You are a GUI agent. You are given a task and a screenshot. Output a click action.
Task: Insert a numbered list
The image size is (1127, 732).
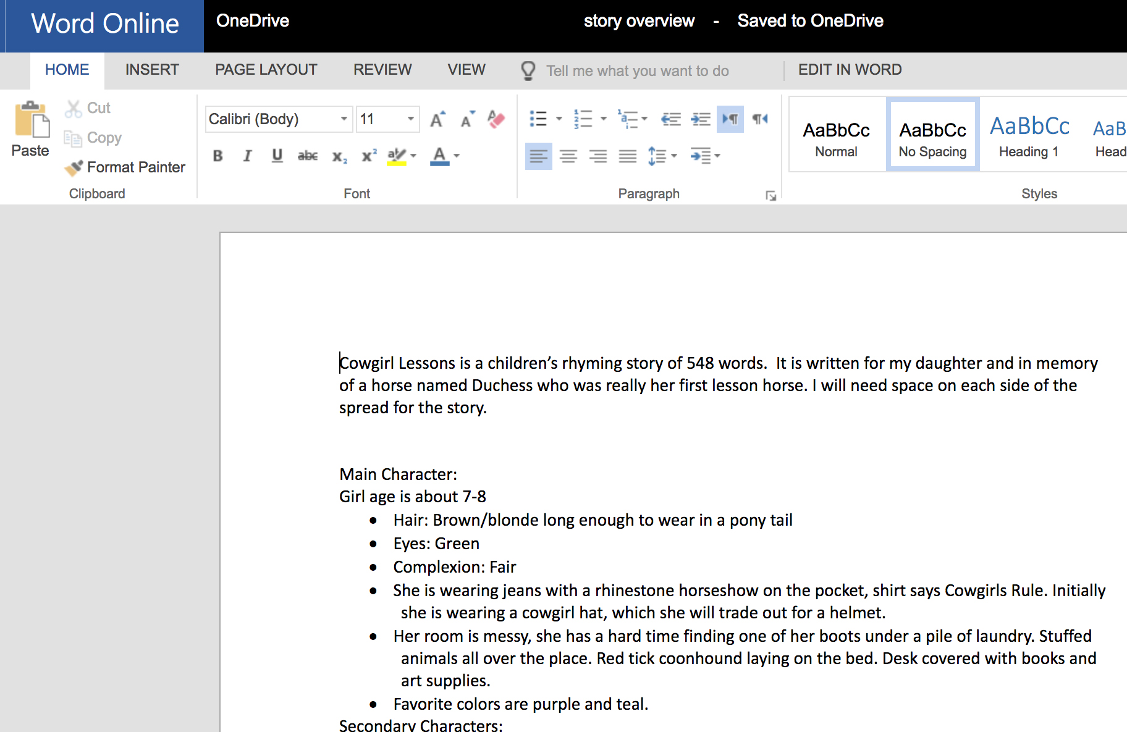583,119
